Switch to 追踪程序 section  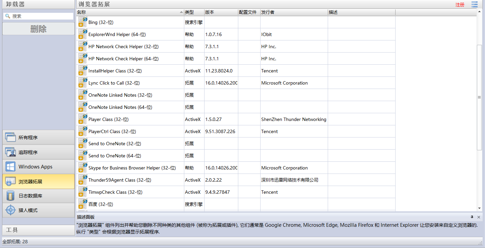38,152
